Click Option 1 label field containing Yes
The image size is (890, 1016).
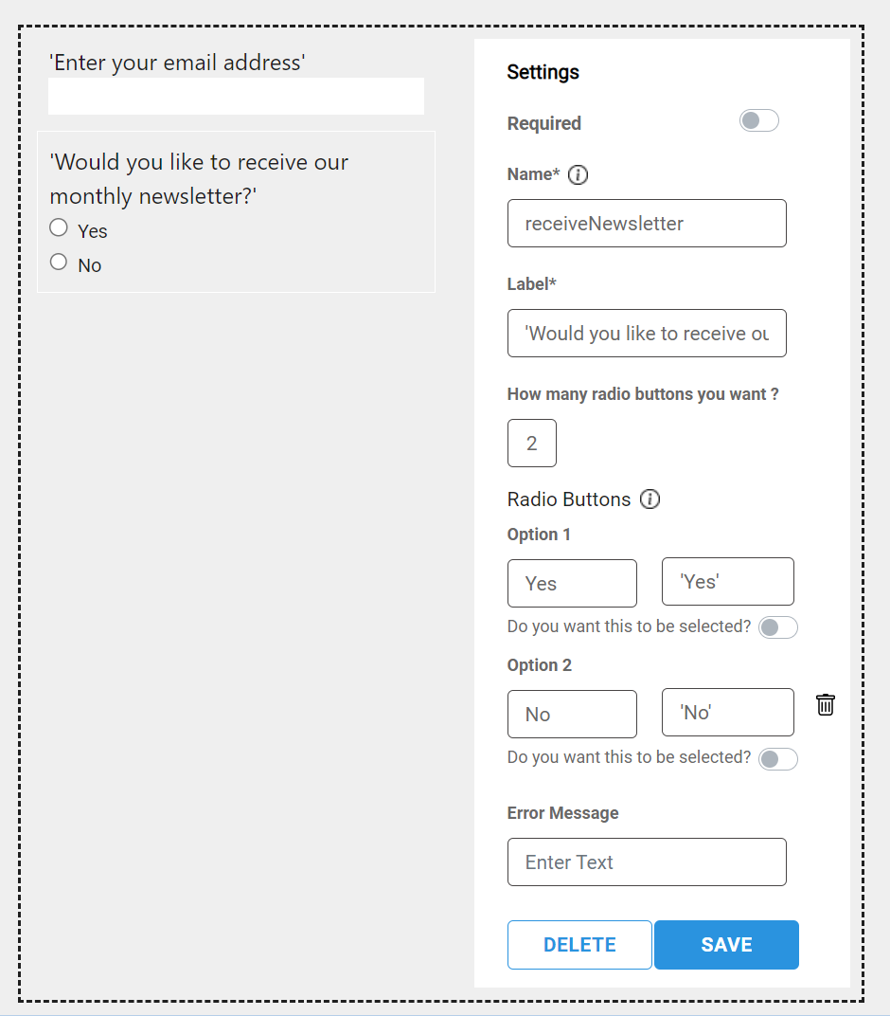coord(572,583)
